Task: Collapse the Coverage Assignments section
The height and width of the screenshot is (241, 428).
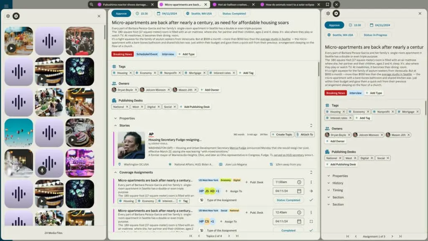Action: tap(115, 172)
